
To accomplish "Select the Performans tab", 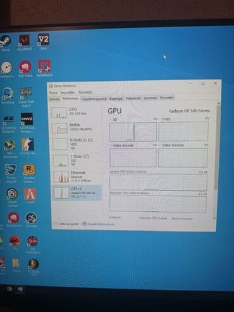I will [71, 99].
